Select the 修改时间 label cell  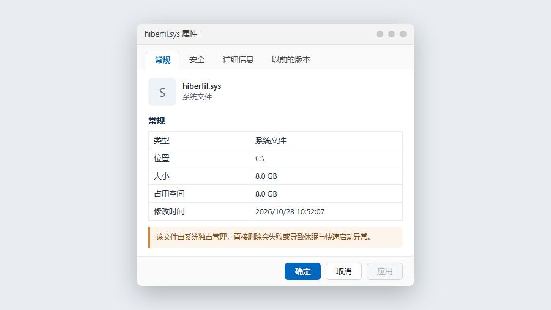[199, 211]
